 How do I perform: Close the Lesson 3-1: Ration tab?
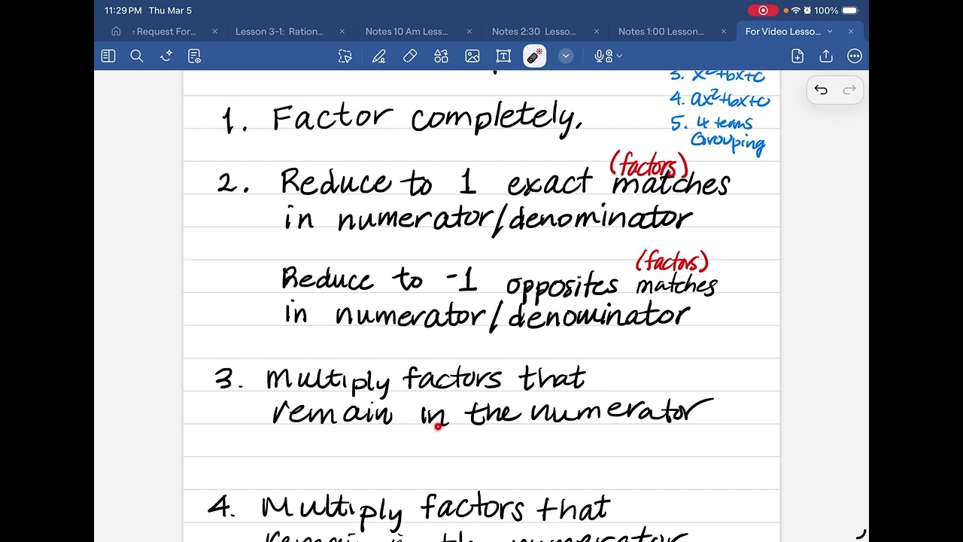[x=342, y=32]
